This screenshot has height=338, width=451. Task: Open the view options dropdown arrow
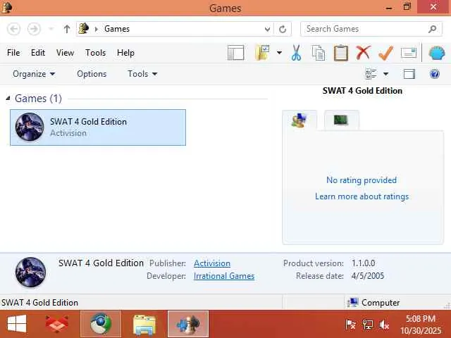click(386, 74)
